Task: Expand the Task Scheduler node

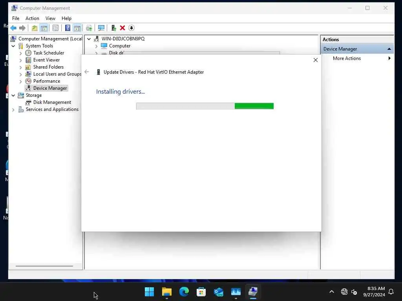Action: coord(20,53)
